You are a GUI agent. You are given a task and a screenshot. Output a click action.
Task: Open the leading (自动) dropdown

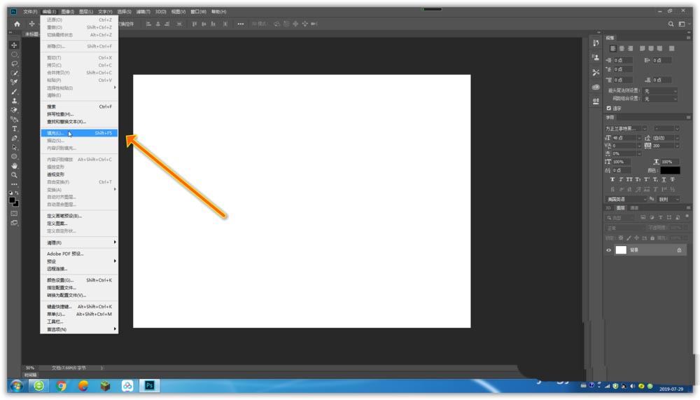(677, 138)
